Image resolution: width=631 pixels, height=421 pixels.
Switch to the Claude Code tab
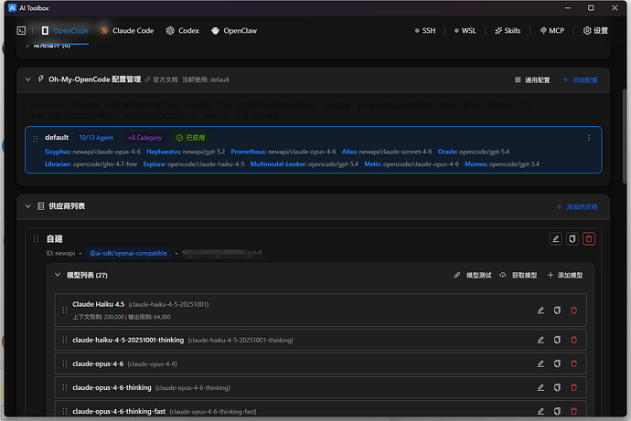click(x=127, y=30)
